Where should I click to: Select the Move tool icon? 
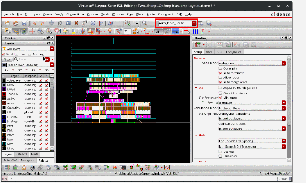tap(51, 23)
